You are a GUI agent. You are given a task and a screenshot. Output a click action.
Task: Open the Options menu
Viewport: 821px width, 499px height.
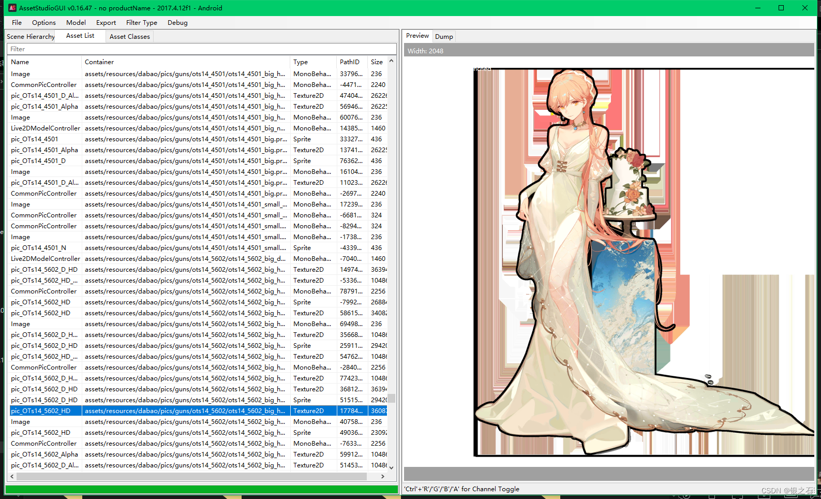pos(44,23)
